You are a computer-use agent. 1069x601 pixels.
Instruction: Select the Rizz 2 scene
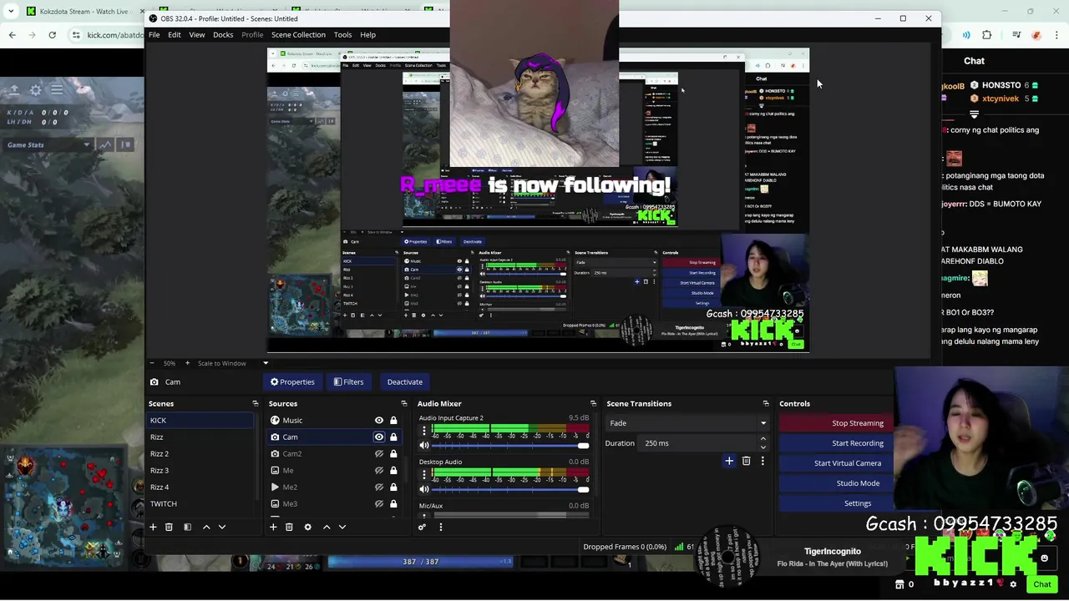click(200, 453)
